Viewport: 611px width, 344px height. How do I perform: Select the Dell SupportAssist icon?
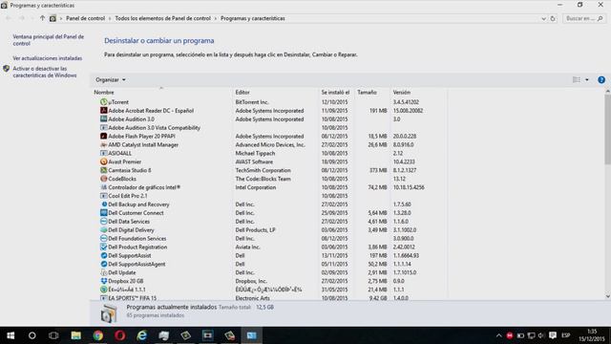(x=104, y=255)
